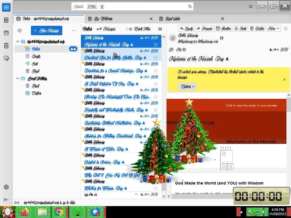Screen dimensions: 291x218
Task: Click the Reply button
Action: (x=186, y=29)
